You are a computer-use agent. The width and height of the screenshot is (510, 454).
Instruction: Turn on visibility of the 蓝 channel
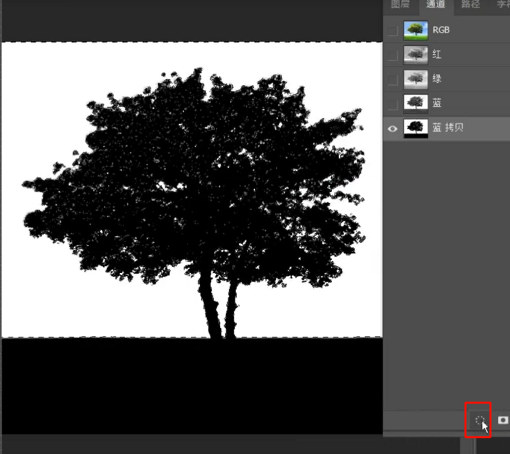[x=392, y=103]
